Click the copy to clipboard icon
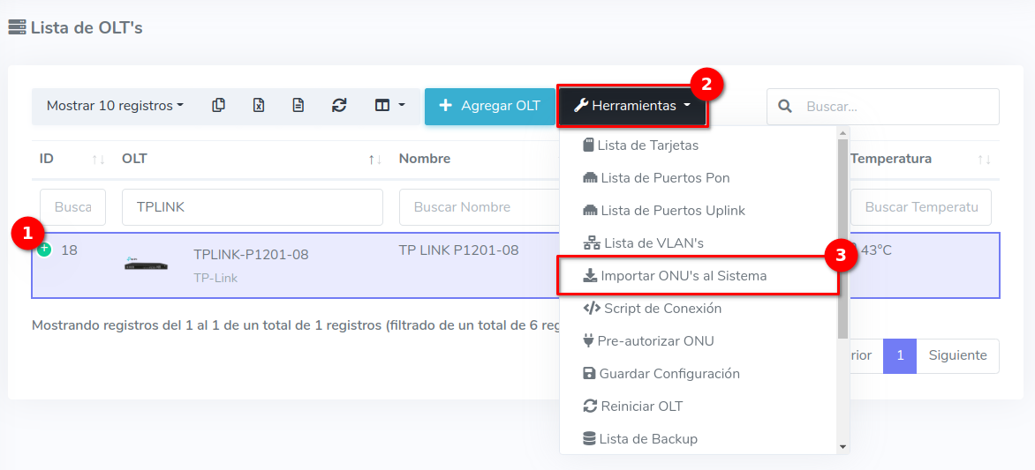Screen dimensions: 1035x470 click(x=218, y=106)
